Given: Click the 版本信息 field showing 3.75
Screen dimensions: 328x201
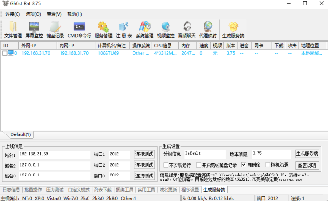Looking at the screenshot, I should [271, 154].
